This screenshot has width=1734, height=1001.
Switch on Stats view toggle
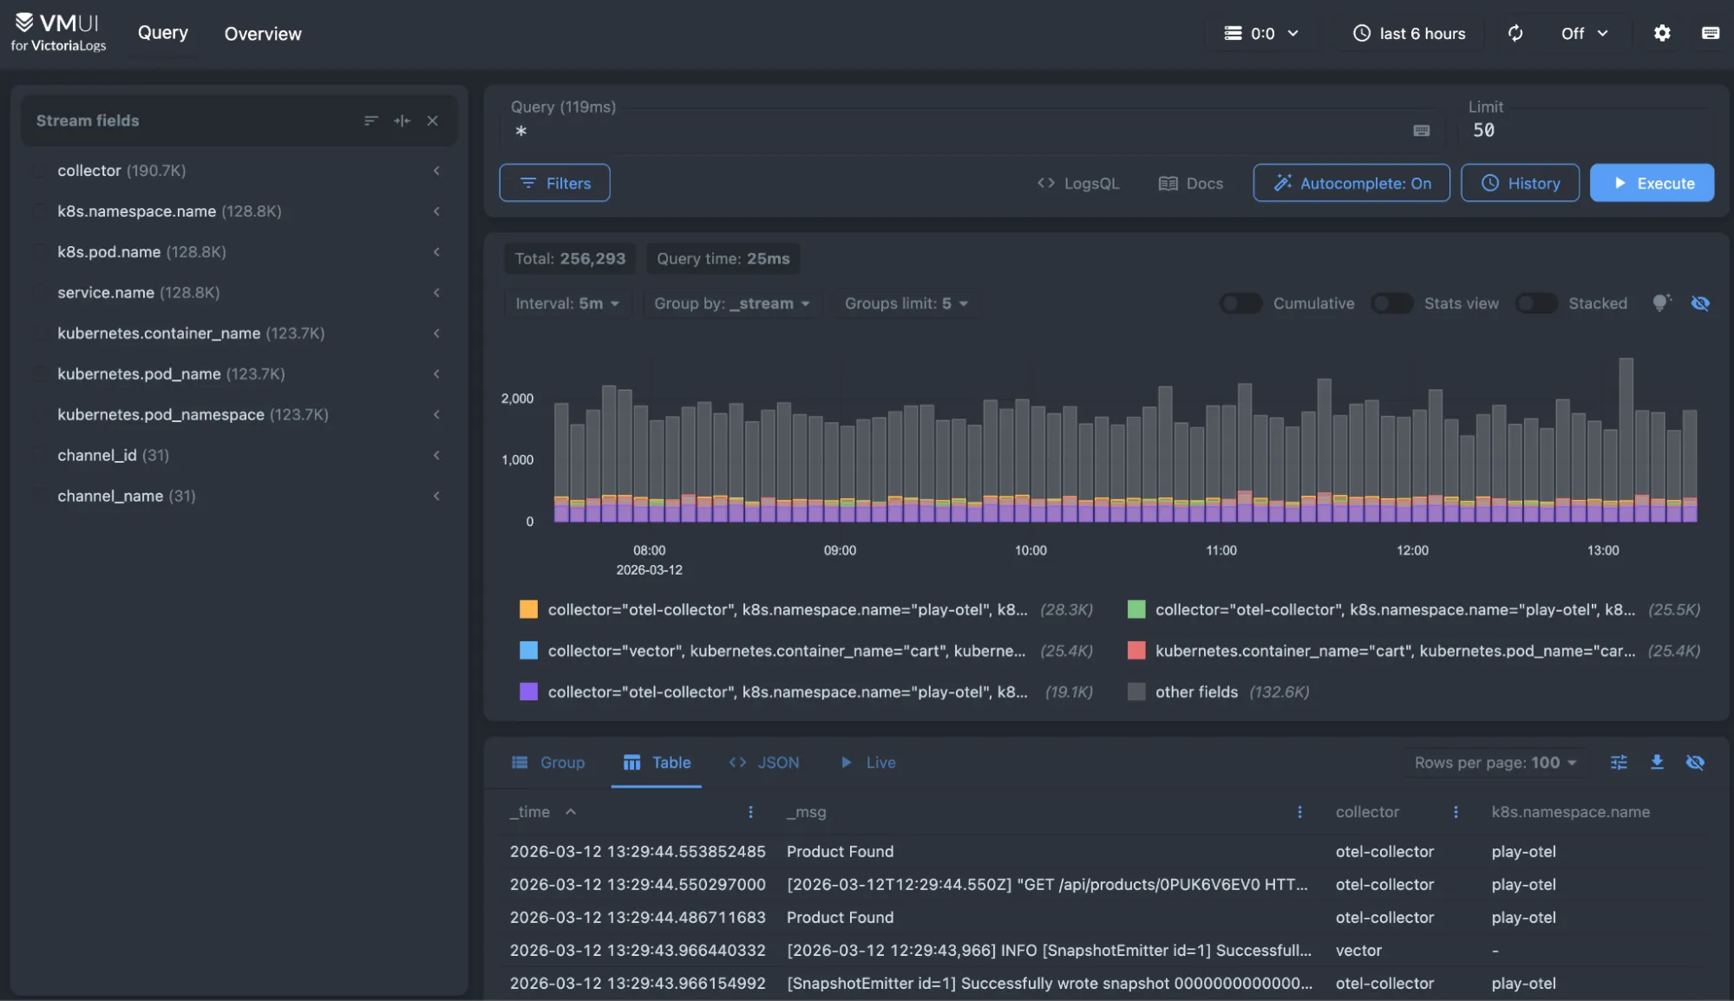point(1391,303)
